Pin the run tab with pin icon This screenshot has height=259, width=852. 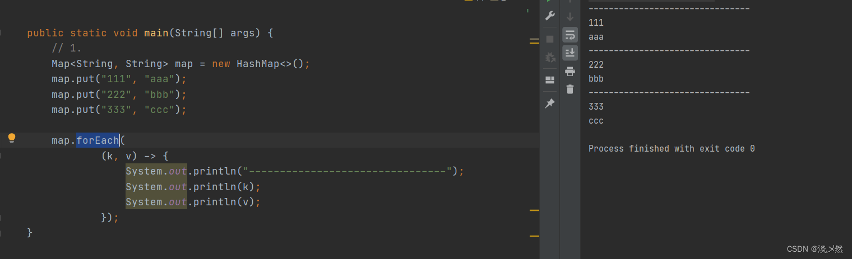(550, 103)
